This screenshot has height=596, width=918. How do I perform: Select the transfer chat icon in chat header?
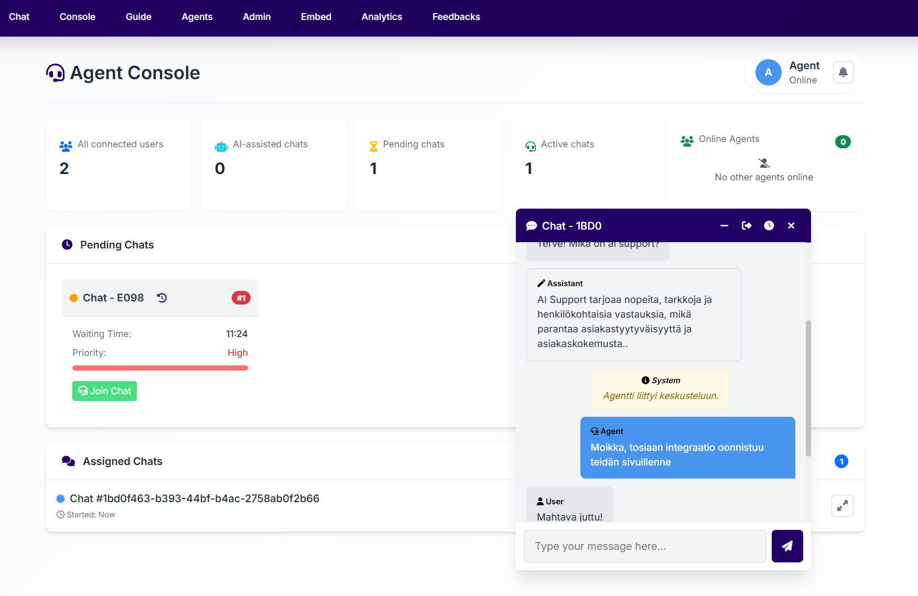[747, 225]
